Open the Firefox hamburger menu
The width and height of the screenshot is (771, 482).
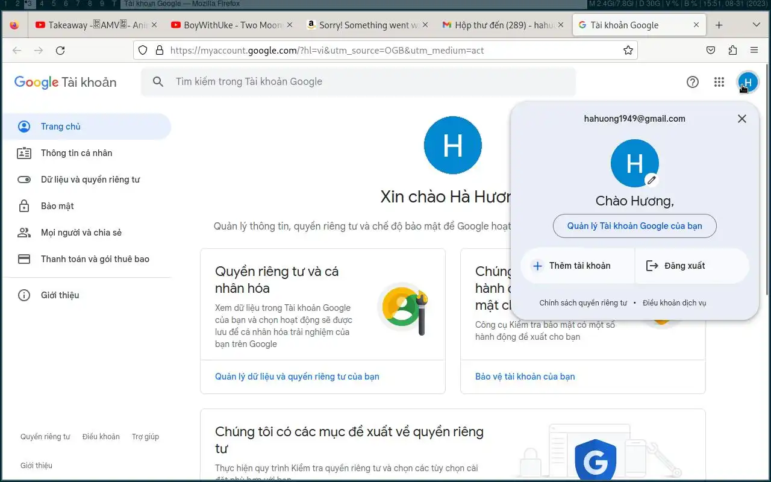[754, 51]
